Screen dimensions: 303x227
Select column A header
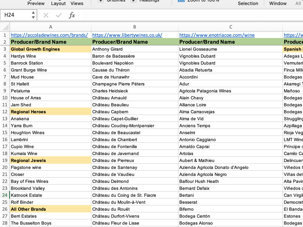tap(50, 27)
